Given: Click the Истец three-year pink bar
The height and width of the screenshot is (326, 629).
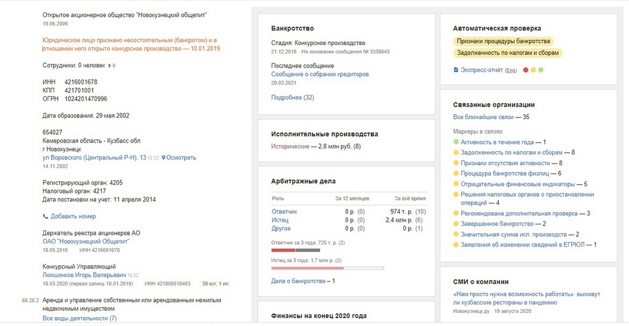Looking at the screenshot, I should tap(307, 268).
